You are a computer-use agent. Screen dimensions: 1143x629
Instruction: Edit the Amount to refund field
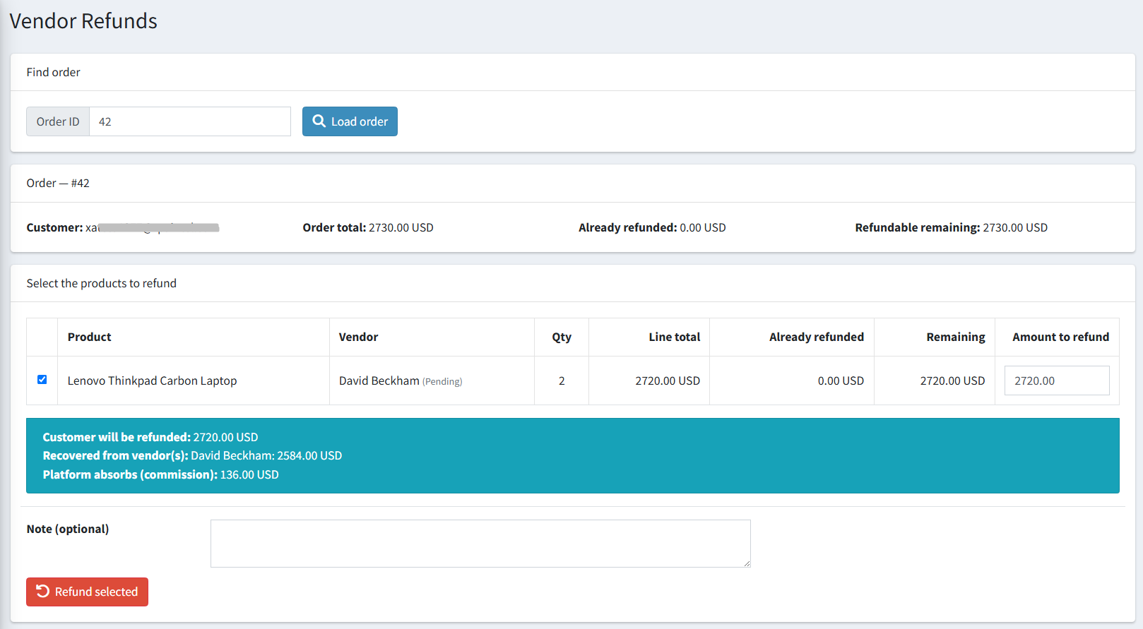1057,381
